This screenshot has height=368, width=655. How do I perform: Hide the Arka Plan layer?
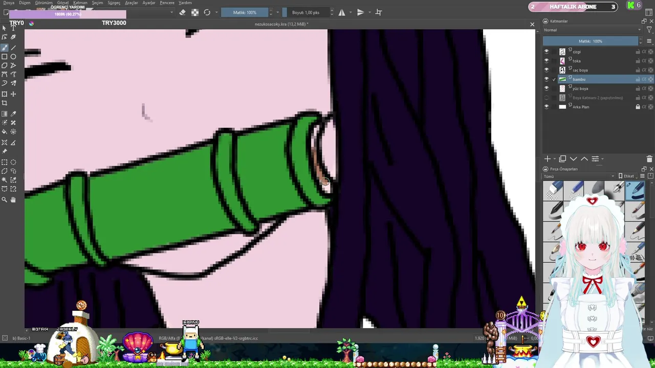click(x=547, y=107)
